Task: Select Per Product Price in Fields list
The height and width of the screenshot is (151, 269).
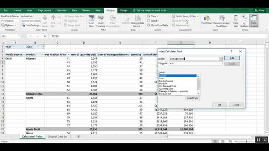Action: 168,86
